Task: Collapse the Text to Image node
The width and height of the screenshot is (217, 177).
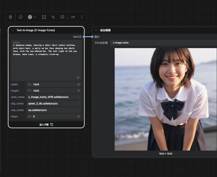Action: tap(12, 30)
